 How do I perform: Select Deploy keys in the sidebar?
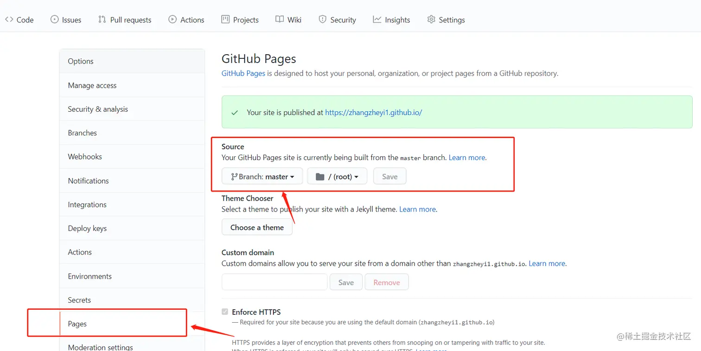point(132,228)
